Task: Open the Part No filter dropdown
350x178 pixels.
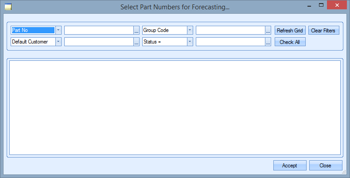Action: point(58,30)
